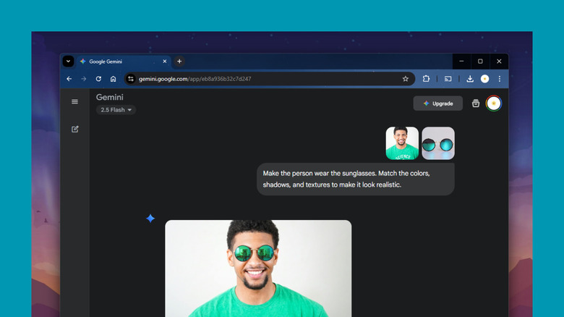Expand the 2.5 Flash model dropdown

point(116,110)
